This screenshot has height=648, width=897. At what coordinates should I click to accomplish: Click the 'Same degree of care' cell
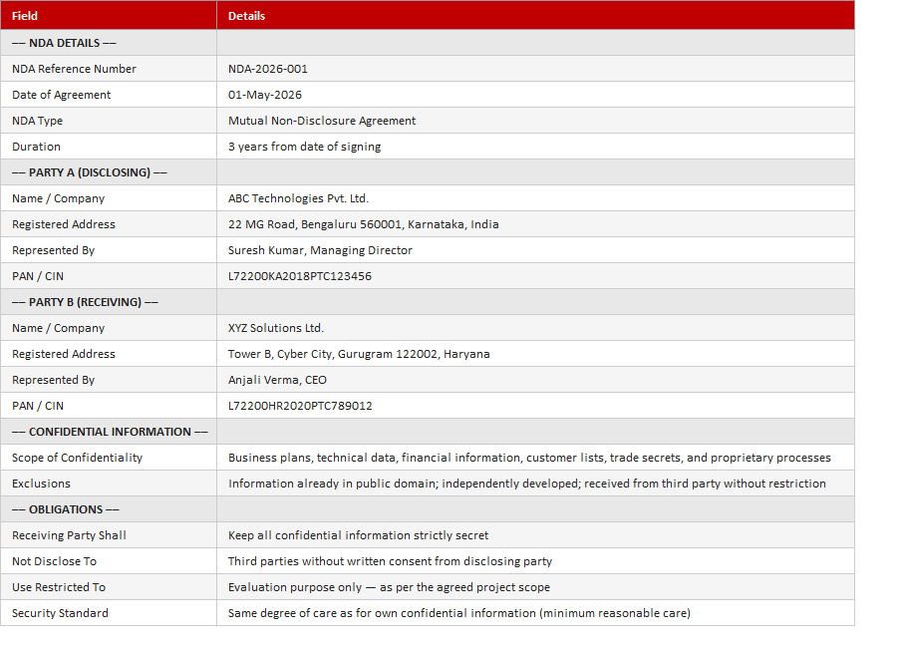(535, 613)
